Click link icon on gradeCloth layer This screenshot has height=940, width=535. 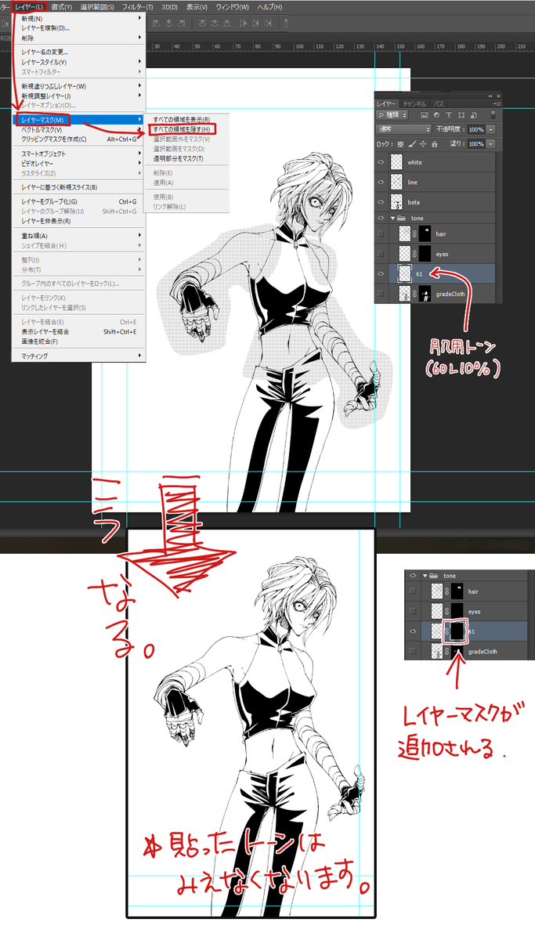pyautogui.click(x=414, y=293)
